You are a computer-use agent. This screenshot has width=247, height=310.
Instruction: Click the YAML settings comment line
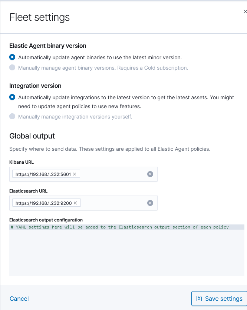click(119, 227)
